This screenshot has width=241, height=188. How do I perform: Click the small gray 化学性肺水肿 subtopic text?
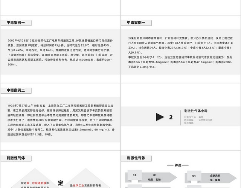tap(205, 120)
